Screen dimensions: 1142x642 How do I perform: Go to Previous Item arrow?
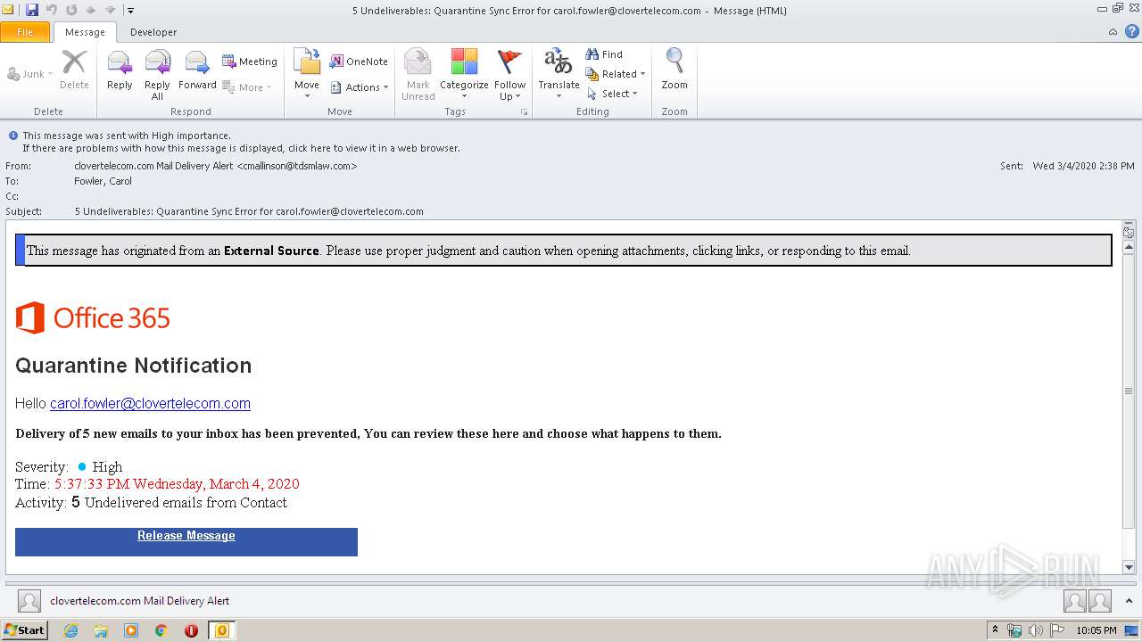[91, 10]
